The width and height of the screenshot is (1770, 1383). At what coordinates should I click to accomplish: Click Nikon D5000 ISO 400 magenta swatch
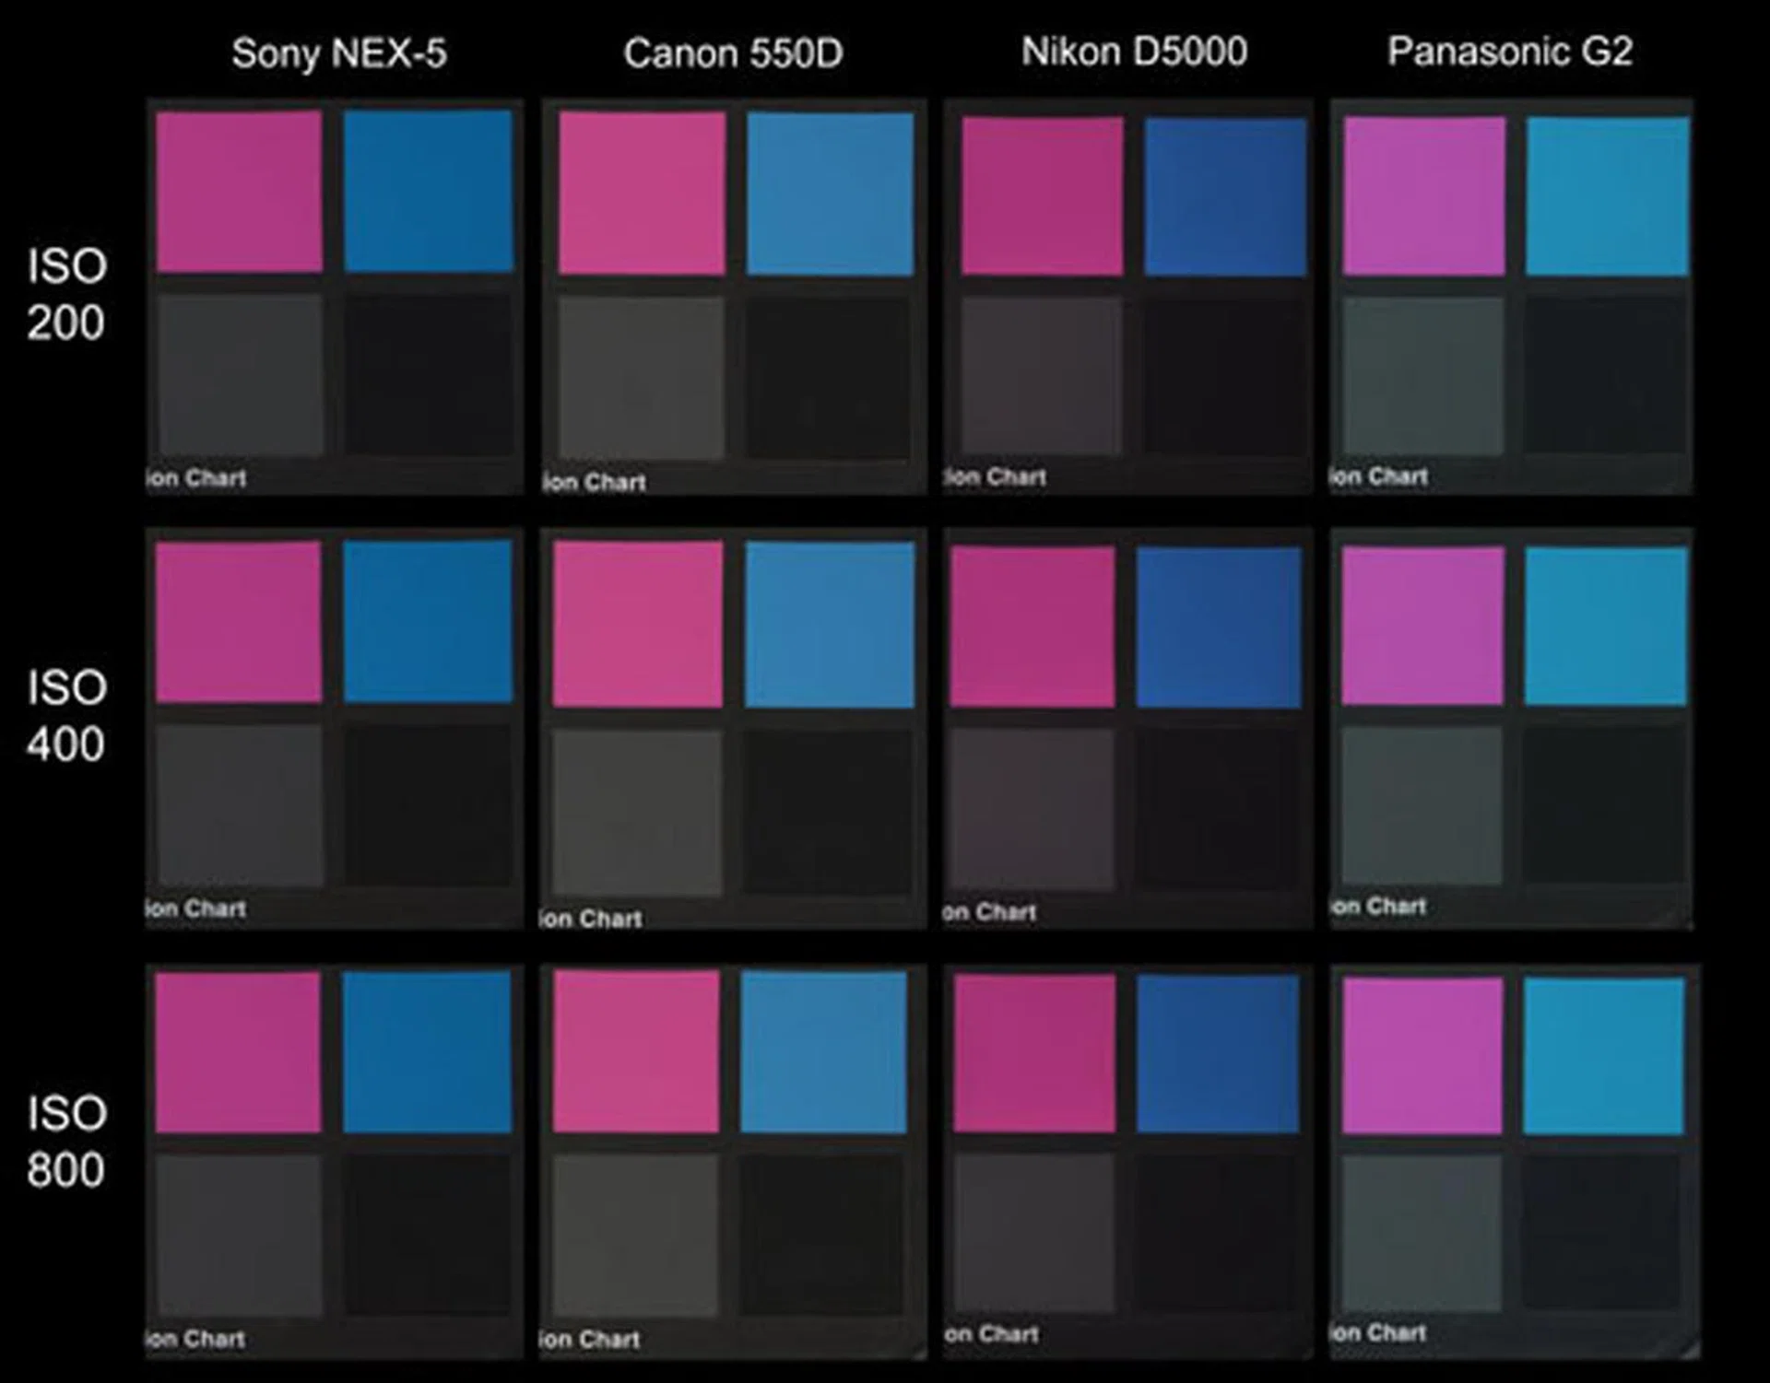pos(1032,627)
